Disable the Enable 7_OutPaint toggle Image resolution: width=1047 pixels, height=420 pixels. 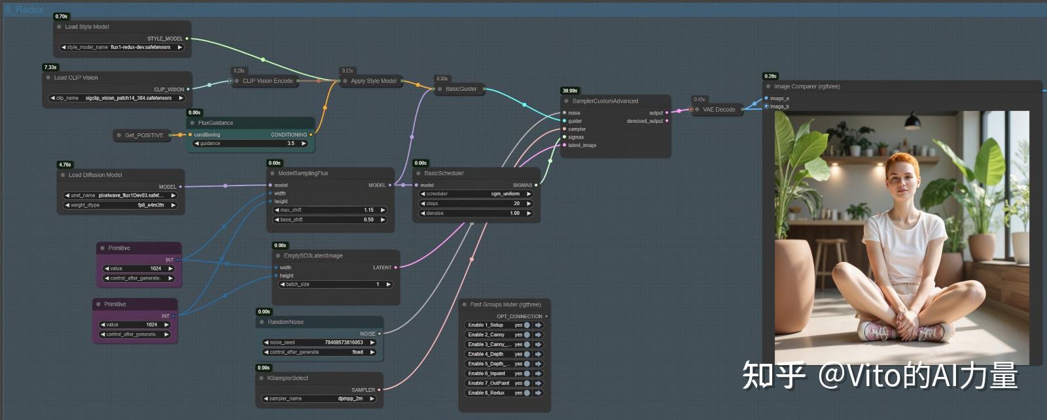(526, 383)
